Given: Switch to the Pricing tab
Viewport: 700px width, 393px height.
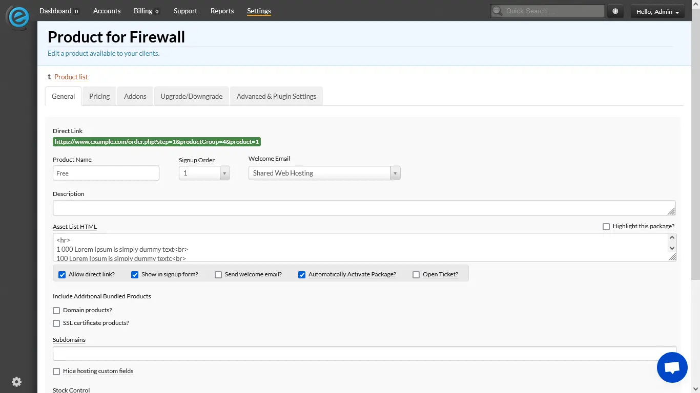Looking at the screenshot, I should click(99, 96).
